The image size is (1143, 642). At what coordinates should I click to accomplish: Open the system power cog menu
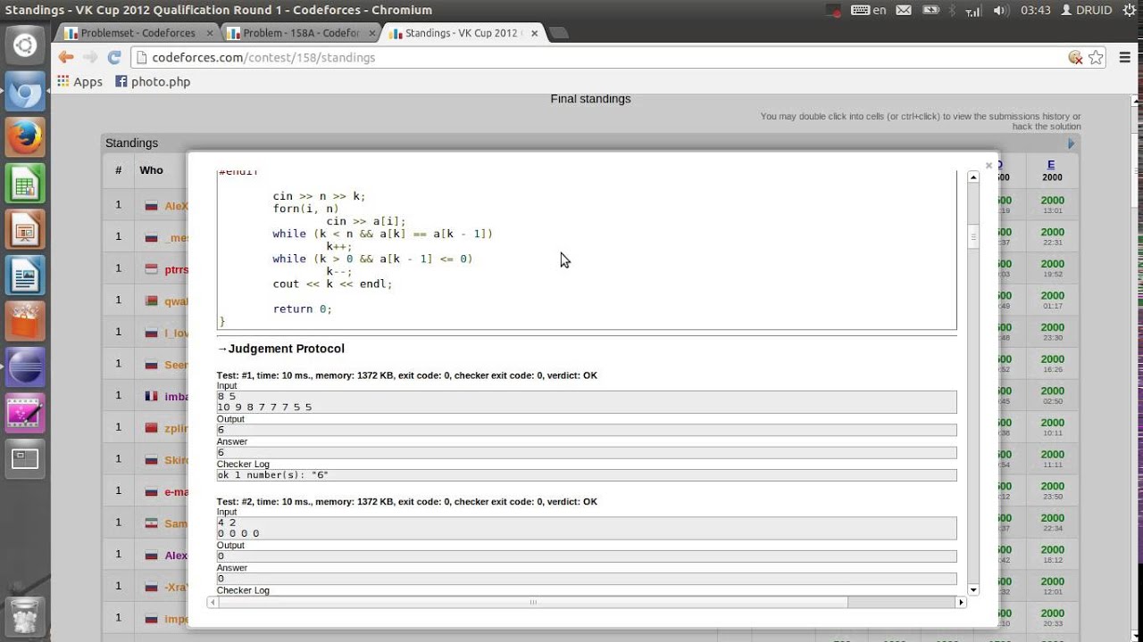(x=1128, y=10)
